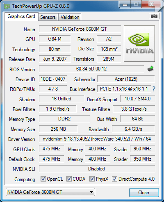This screenshot has width=164, height=202.
Task: Toggle the PhysX checkbox
Action: [x=92, y=179]
